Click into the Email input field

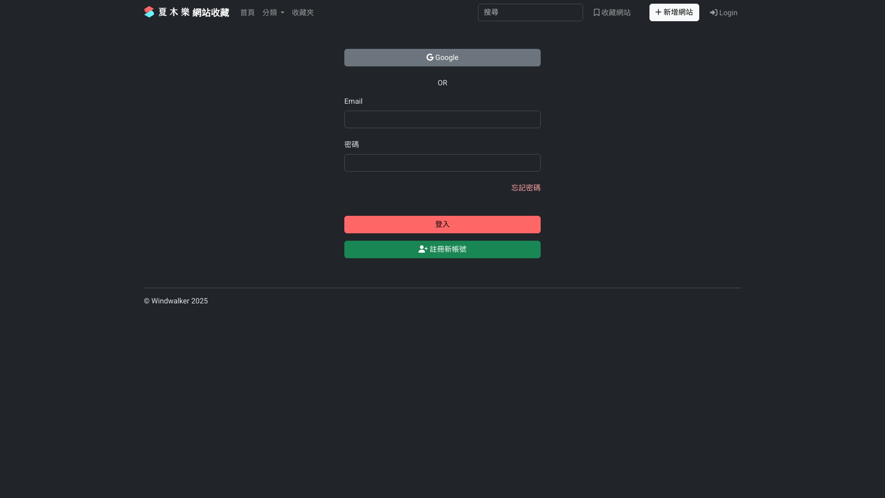tap(442, 119)
